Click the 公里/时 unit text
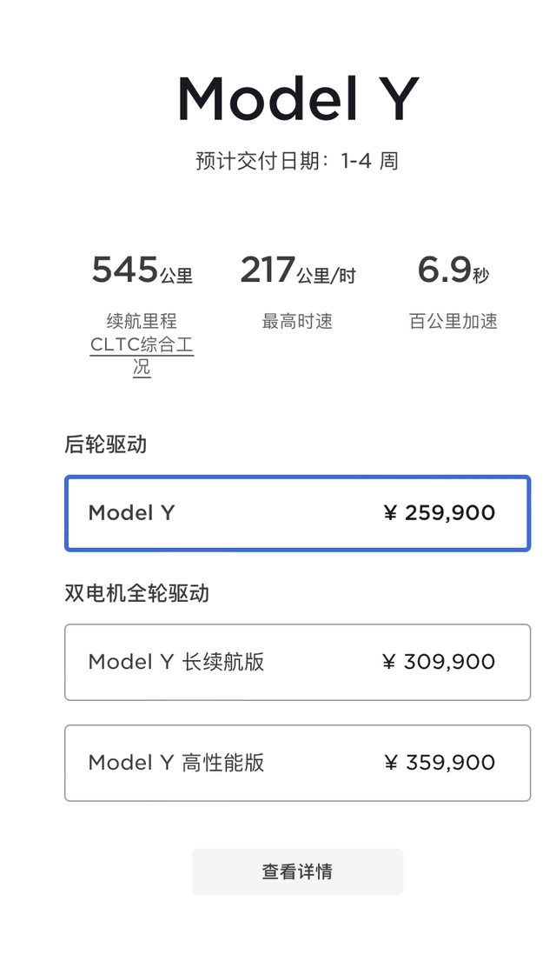 pos(326,276)
